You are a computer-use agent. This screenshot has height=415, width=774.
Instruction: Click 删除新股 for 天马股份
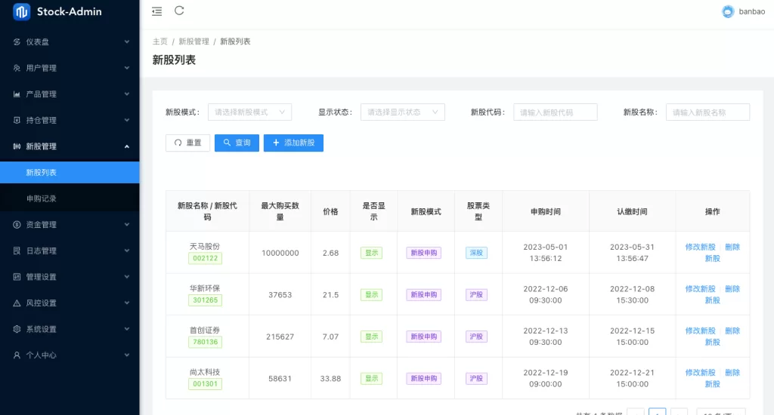(732, 247)
